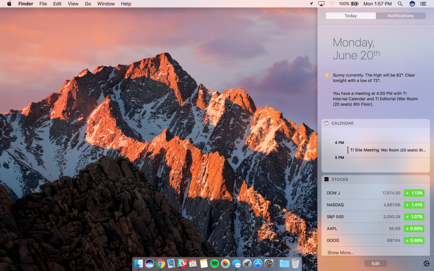Open Spotlight search in the menu bar
434x271 pixels.
pyautogui.click(x=400, y=4)
